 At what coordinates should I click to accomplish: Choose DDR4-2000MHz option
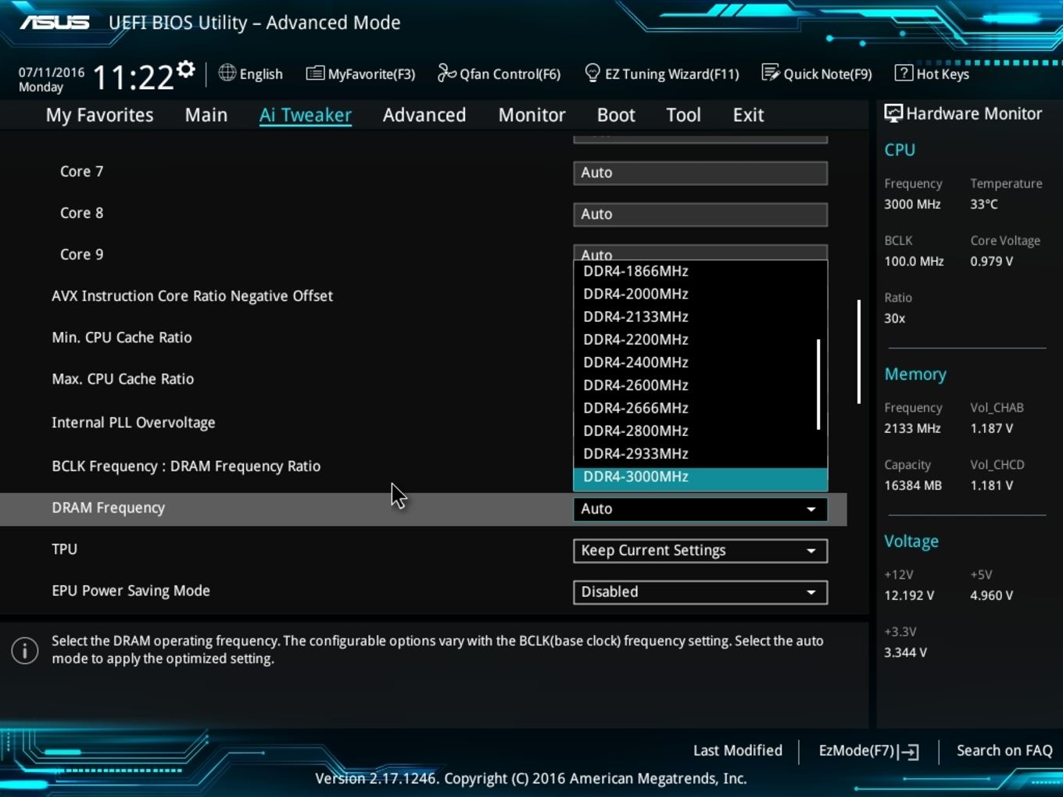[700, 294]
